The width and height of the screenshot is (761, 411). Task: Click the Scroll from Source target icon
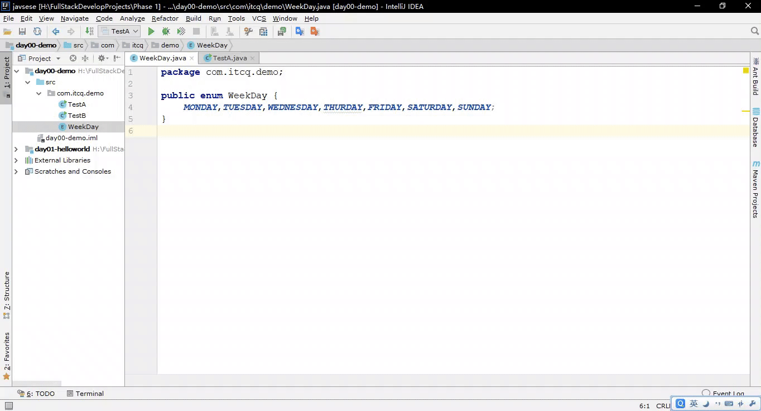point(73,58)
